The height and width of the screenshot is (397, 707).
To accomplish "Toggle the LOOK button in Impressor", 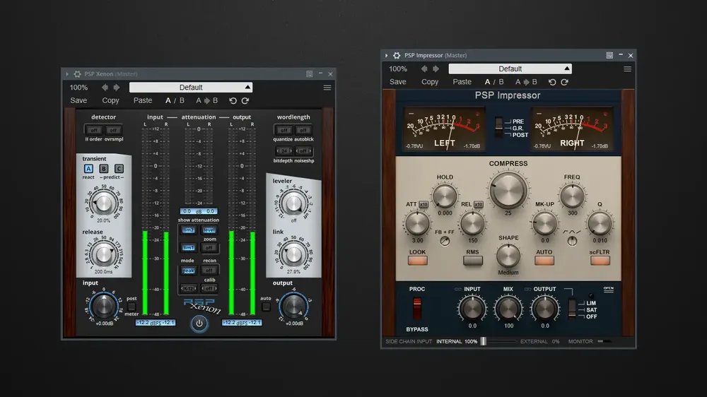I will [418, 260].
